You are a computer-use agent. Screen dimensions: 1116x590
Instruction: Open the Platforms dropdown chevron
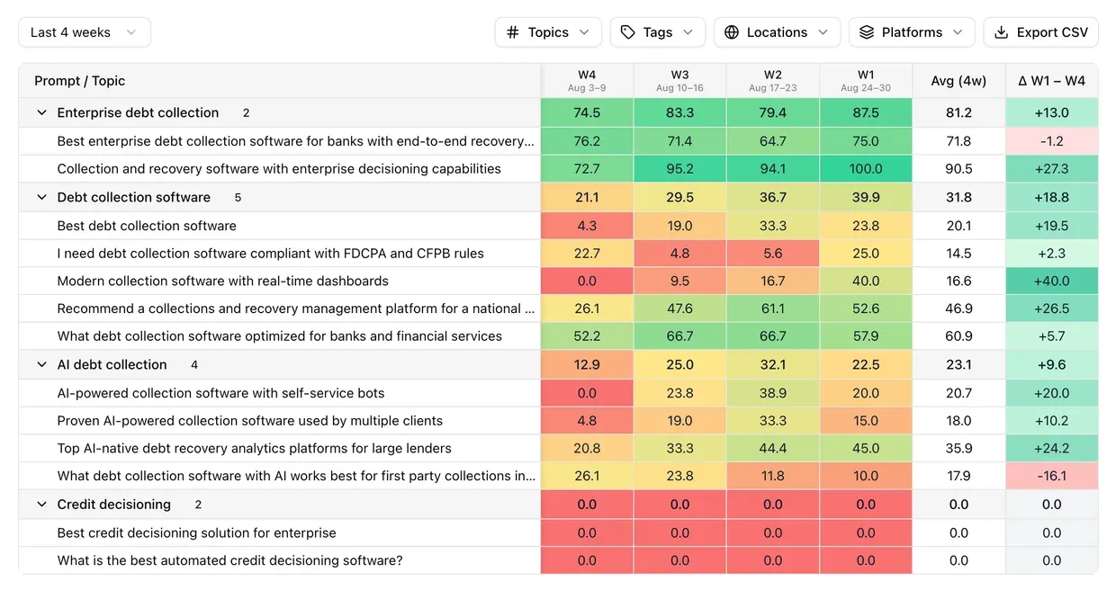tap(958, 32)
